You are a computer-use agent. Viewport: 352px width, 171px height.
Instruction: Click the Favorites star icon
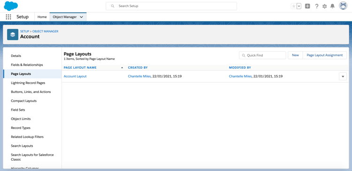click(294, 6)
